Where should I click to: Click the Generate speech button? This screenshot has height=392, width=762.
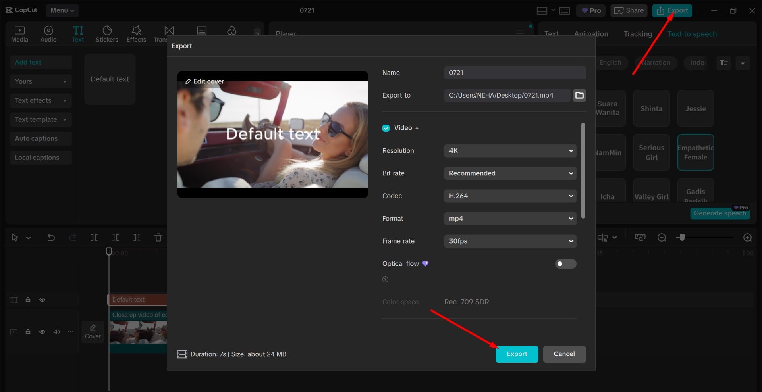pos(720,213)
